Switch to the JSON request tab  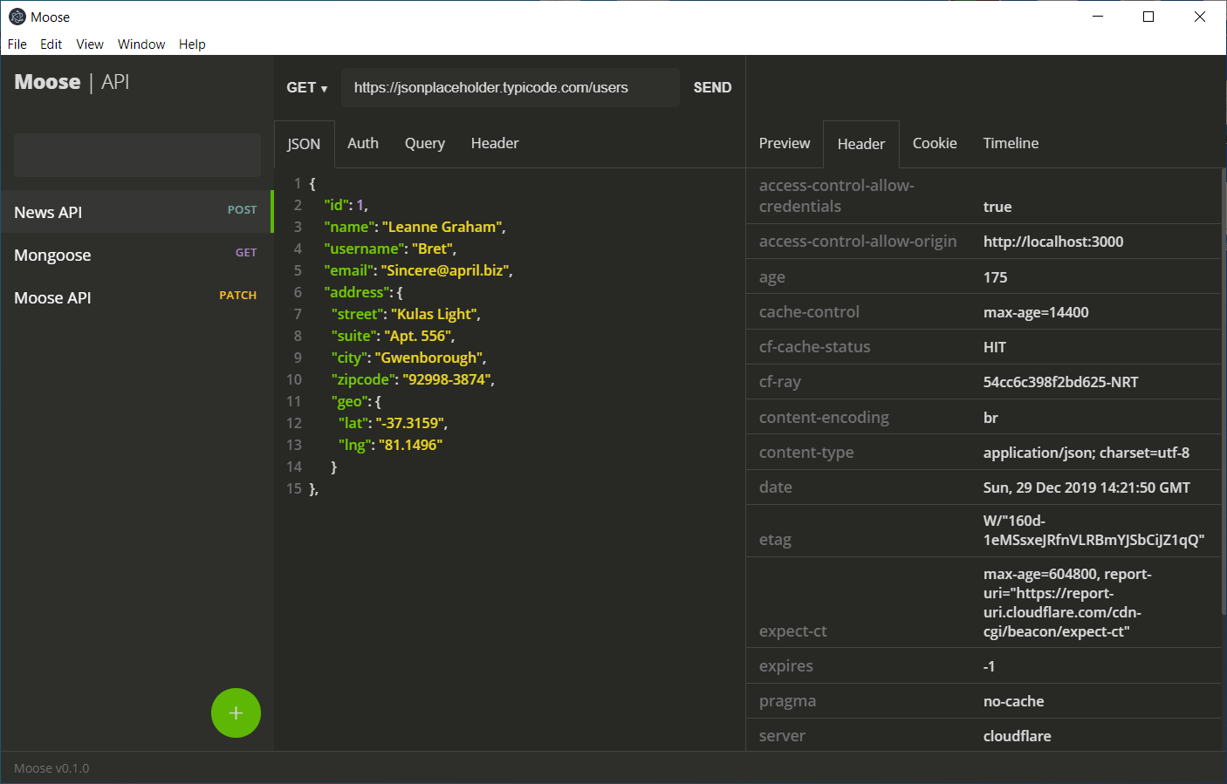(x=304, y=143)
